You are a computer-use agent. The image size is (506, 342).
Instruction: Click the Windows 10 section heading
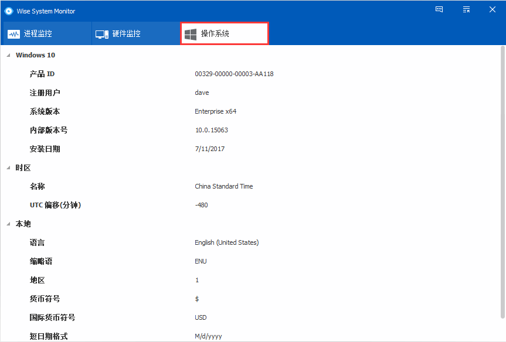[36, 55]
